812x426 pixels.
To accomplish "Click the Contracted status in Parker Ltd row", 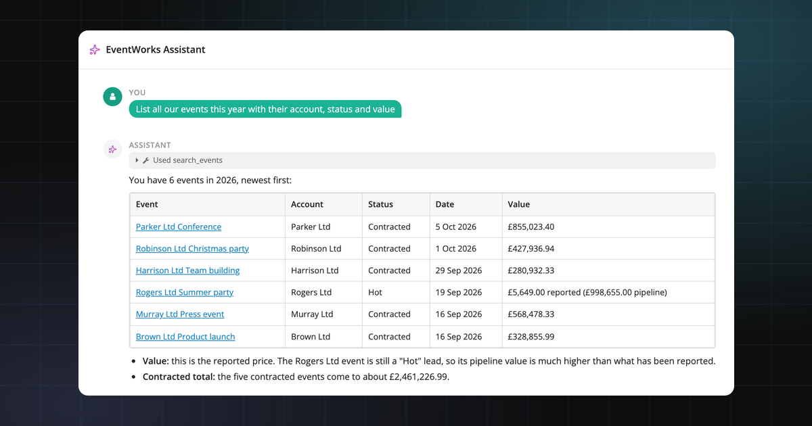I will (x=397, y=227).
